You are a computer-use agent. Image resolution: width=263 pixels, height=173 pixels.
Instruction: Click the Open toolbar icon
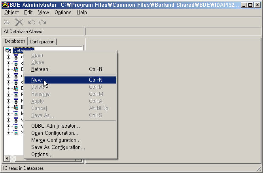(7, 22)
